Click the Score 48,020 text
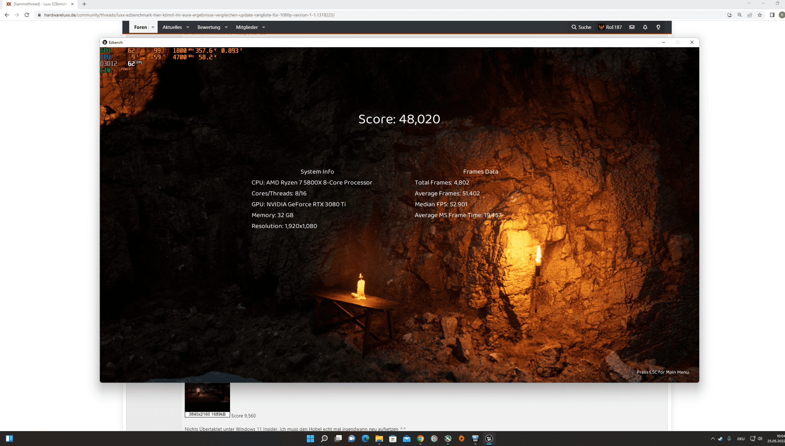 pos(399,119)
